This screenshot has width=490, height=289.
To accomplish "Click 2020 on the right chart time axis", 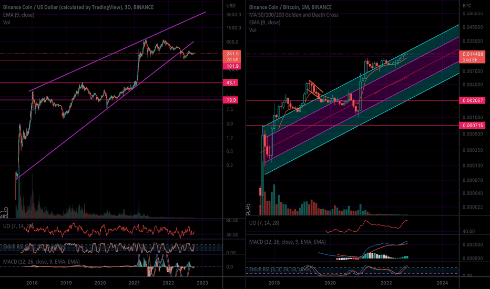I will tap(330, 283).
